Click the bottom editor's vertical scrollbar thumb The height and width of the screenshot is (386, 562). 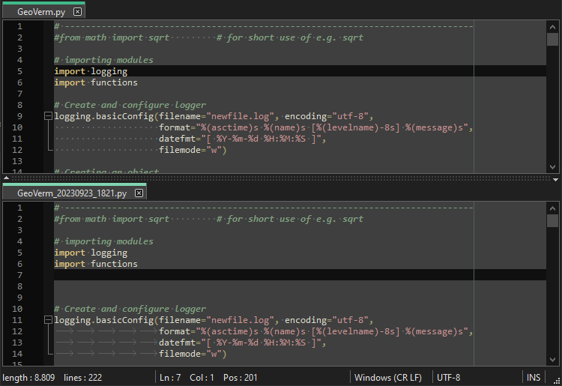coord(553,221)
